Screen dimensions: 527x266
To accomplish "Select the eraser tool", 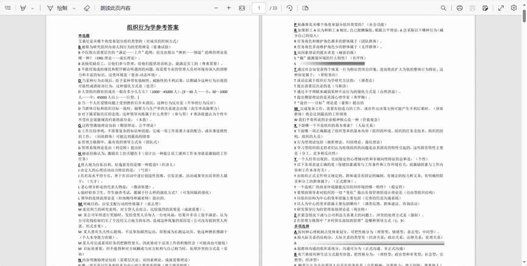I will [87, 9].
